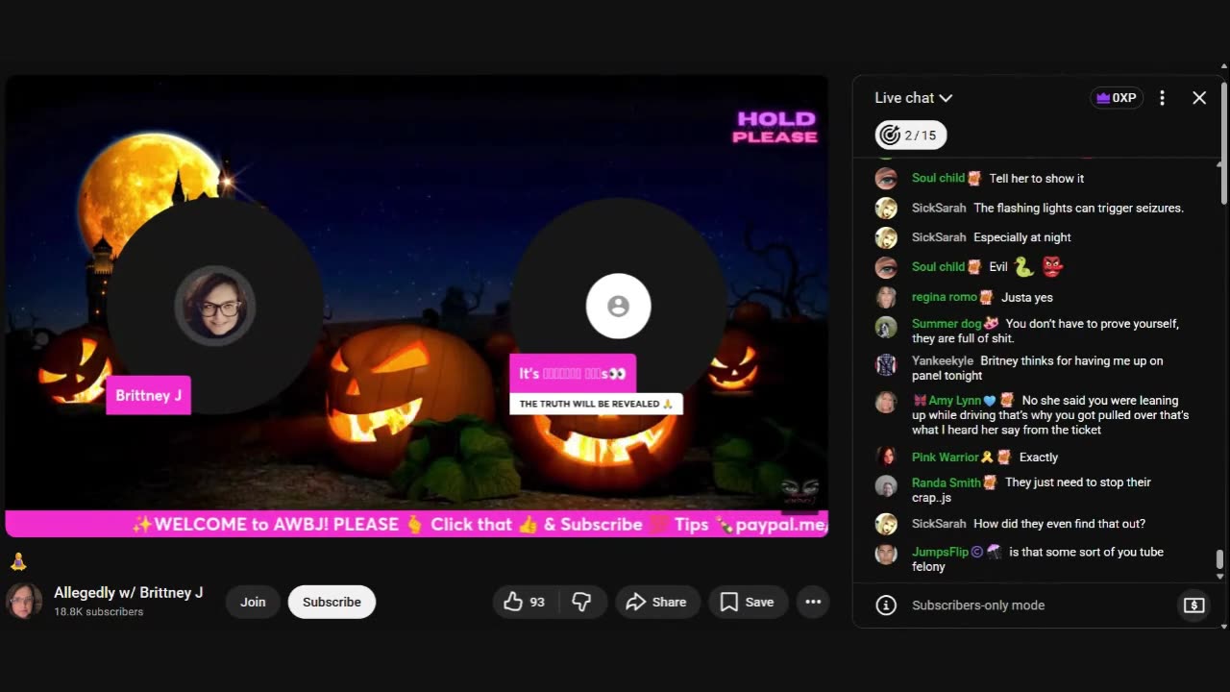Click the Super Chat dollar icon

(1193, 605)
